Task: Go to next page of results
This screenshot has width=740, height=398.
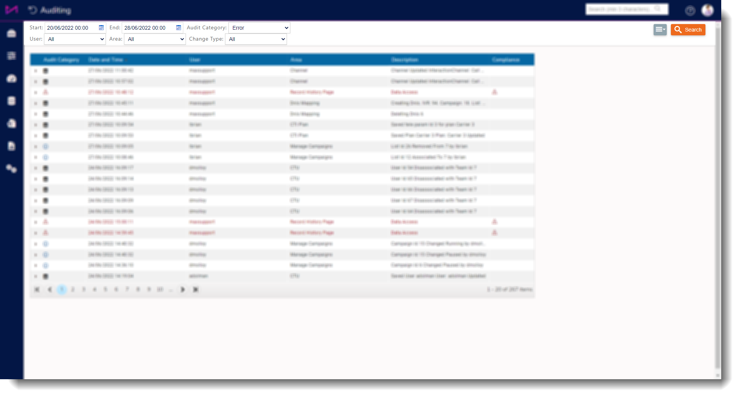Action: [183, 289]
